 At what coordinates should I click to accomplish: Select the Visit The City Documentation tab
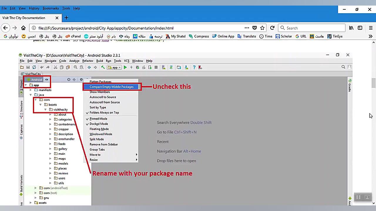coord(31,18)
